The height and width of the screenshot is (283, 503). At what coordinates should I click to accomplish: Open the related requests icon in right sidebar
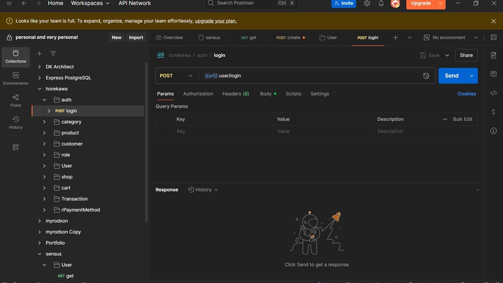[x=494, y=112]
